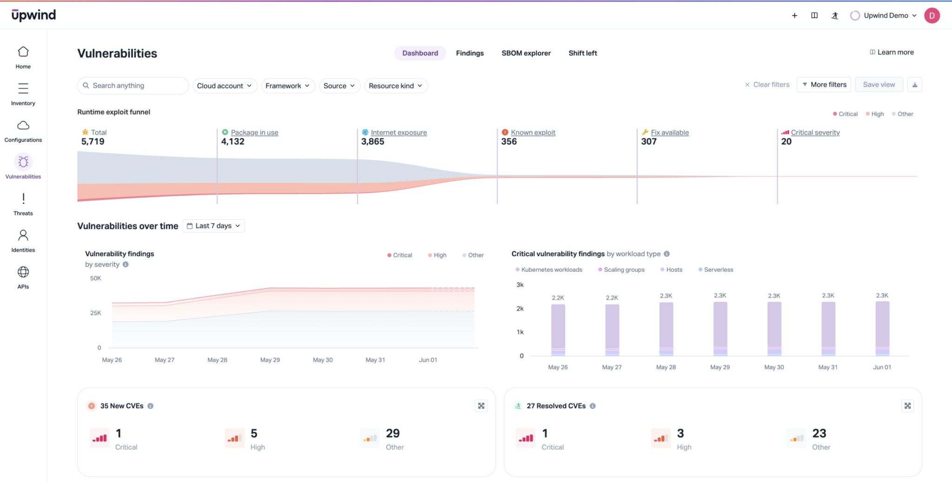
Task: Toggle Serverless legend item in workload chart
Action: pos(716,270)
